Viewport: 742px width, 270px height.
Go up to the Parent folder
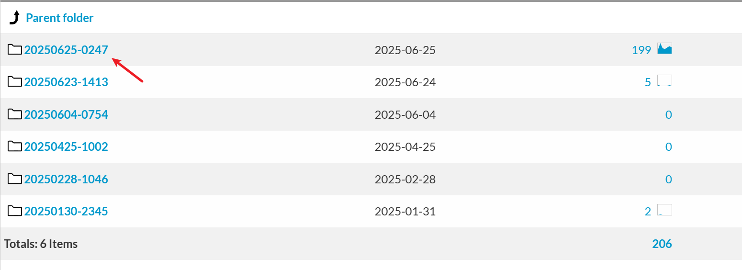[59, 18]
